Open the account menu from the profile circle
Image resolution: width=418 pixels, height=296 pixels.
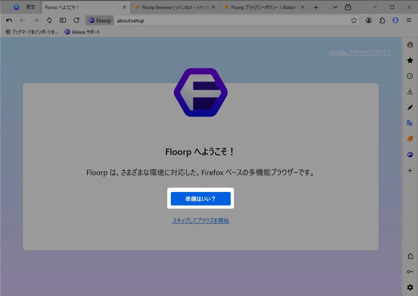396,20
